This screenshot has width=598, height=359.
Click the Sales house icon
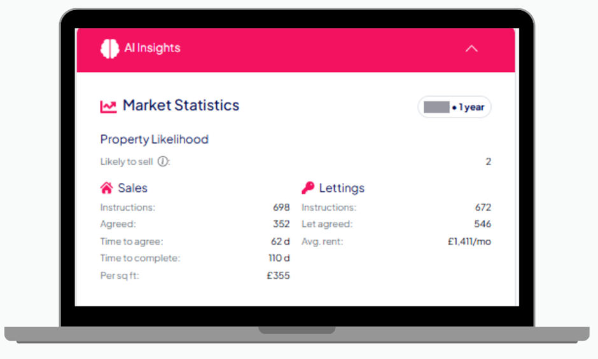pyautogui.click(x=107, y=188)
